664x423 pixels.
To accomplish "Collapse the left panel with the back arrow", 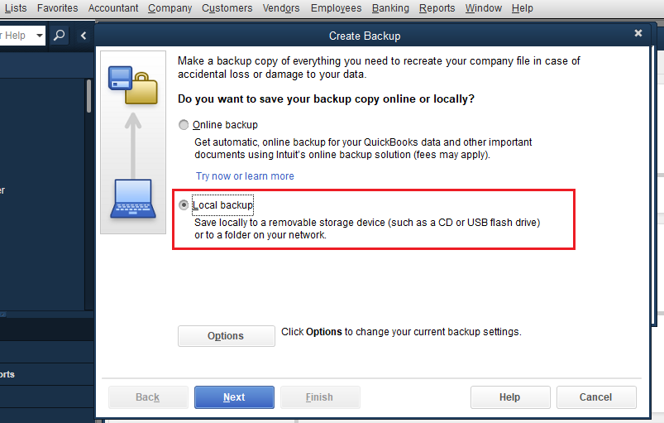I will 84,36.
